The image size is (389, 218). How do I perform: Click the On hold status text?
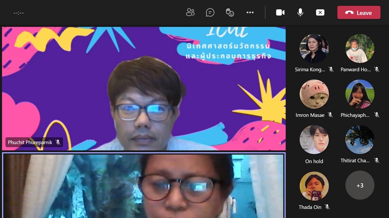tap(314, 161)
